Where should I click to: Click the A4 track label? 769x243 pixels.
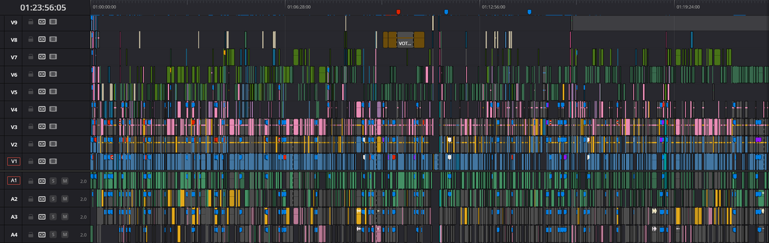click(14, 235)
